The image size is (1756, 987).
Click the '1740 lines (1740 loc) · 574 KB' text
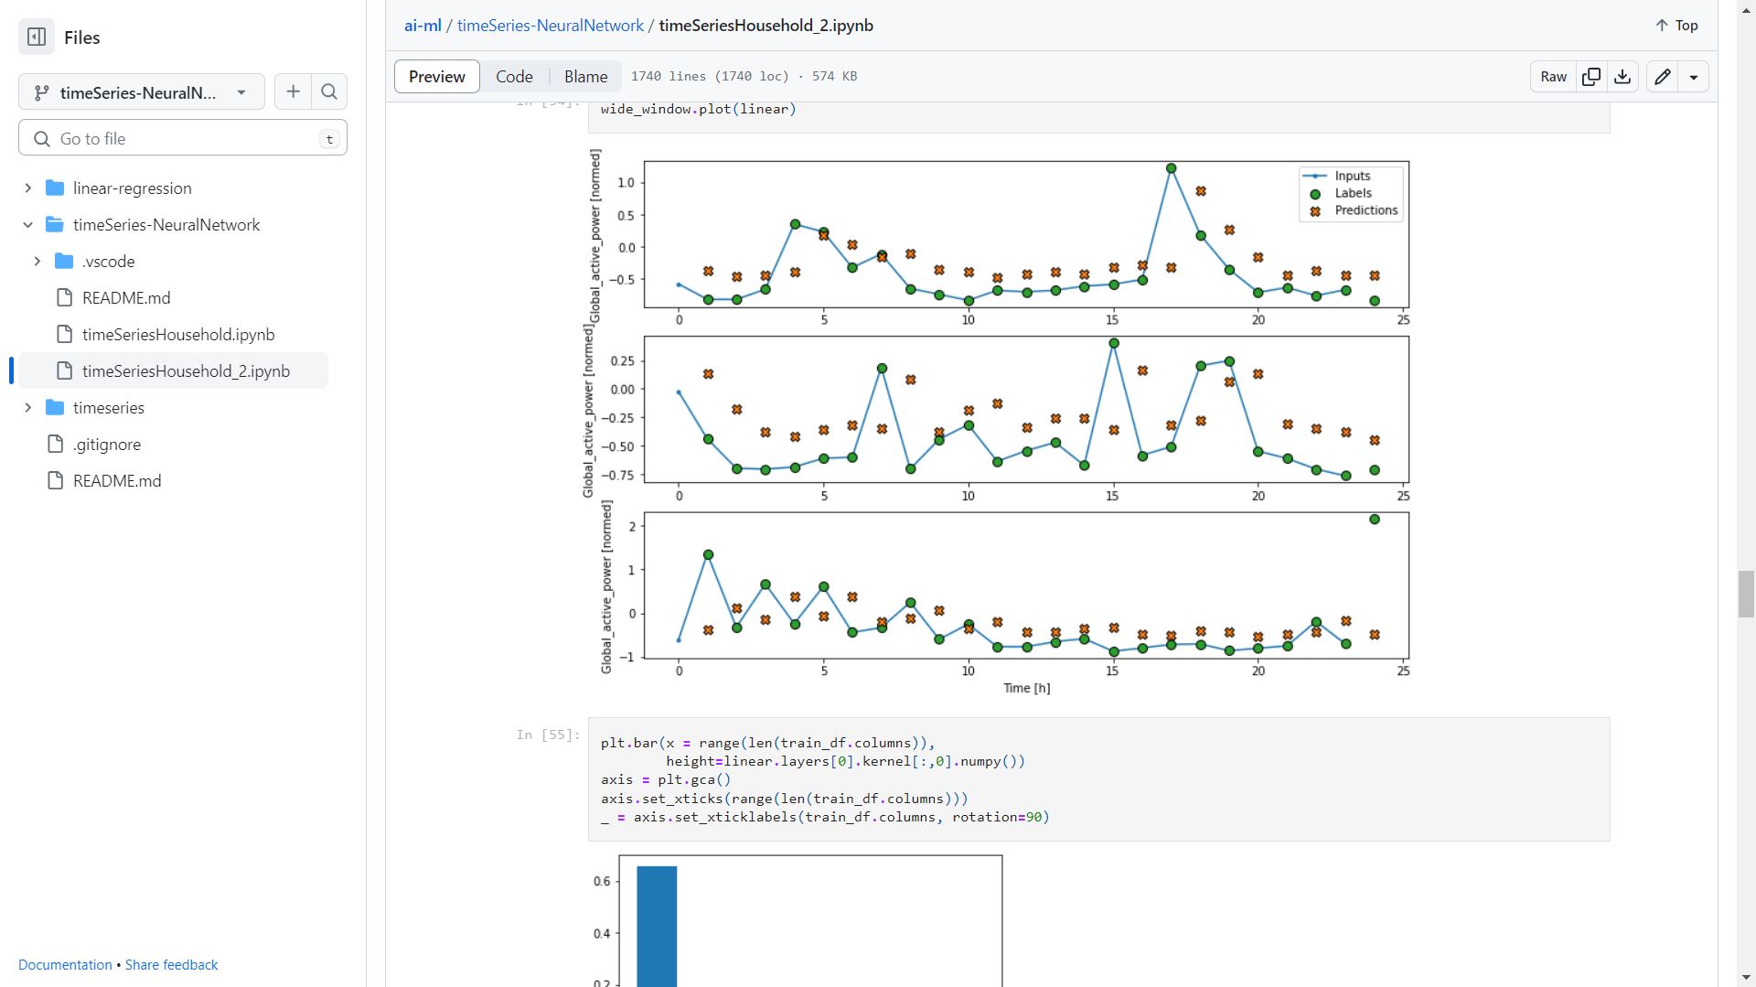[x=744, y=77]
